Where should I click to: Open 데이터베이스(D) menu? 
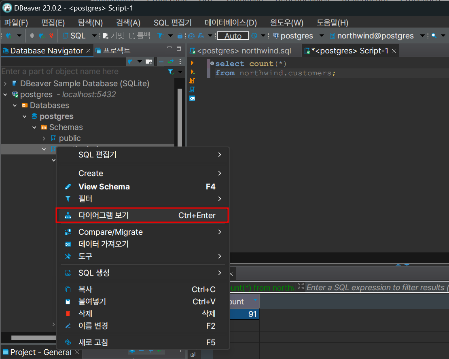click(231, 23)
